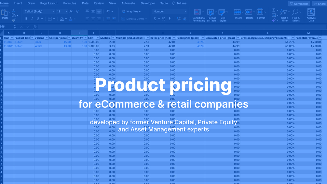Click the Paste clipboard icon
The height and width of the screenshot is (184, 327).
4,12
